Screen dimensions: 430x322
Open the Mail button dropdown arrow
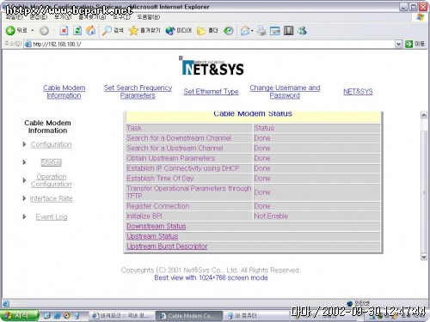pos(252,30)
